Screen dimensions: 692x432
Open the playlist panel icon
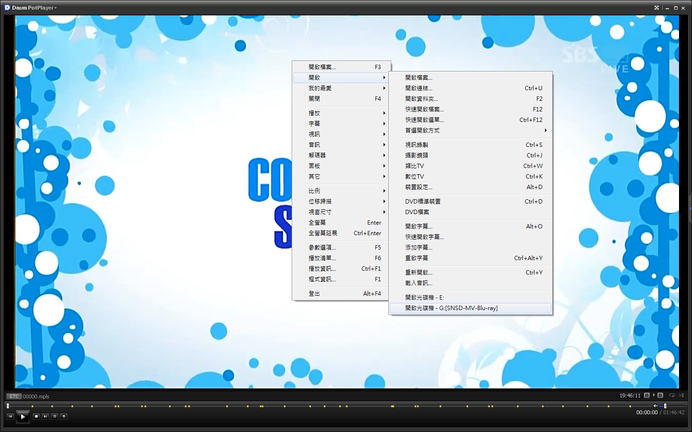coord(55,417)
